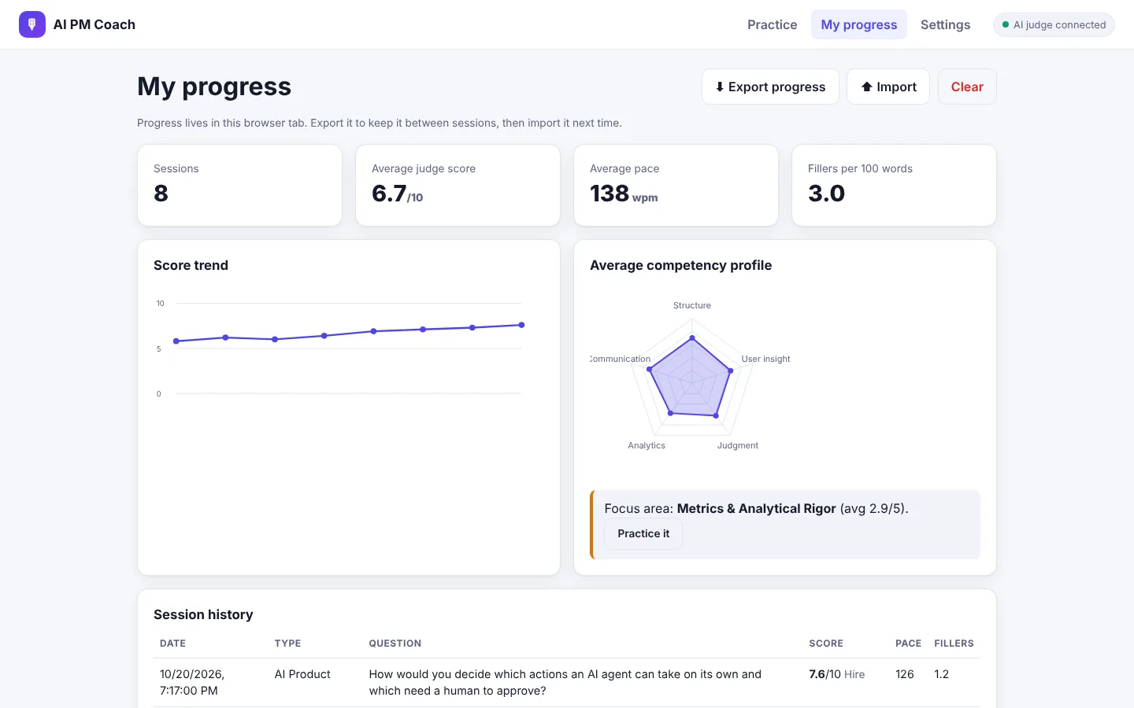Click the Average judge score value 6.7

point(389,194)
